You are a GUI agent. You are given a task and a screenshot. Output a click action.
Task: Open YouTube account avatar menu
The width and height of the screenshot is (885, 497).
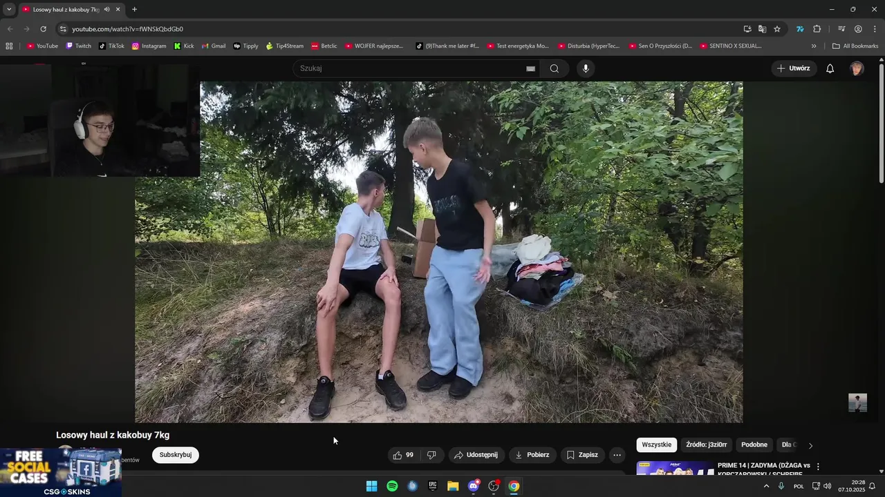(857, 68)
